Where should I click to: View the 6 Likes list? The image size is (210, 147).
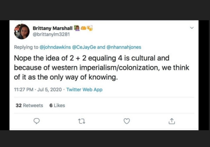[57, 105]
